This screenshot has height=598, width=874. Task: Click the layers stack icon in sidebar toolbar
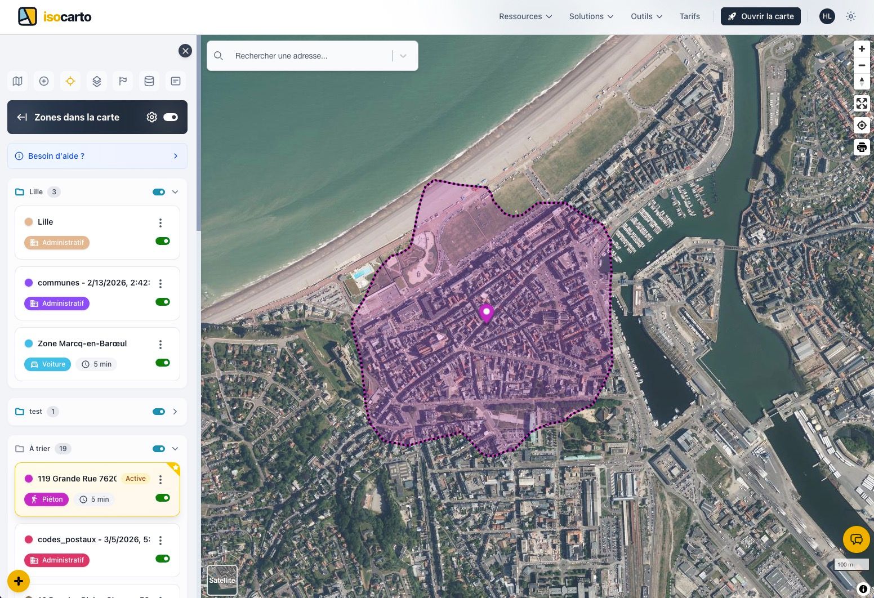coord(97,81)
